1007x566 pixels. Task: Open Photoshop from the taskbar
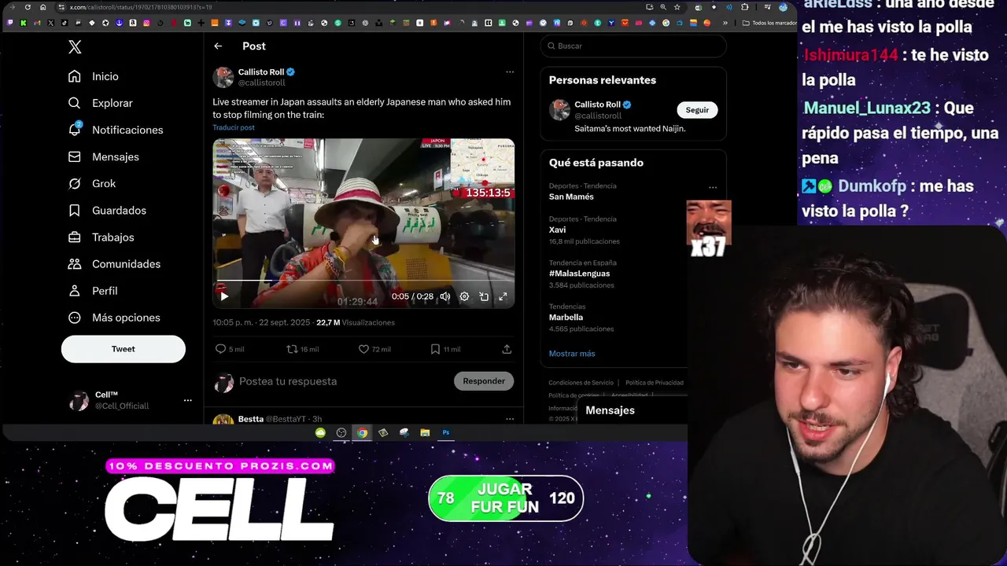(446, 432)
